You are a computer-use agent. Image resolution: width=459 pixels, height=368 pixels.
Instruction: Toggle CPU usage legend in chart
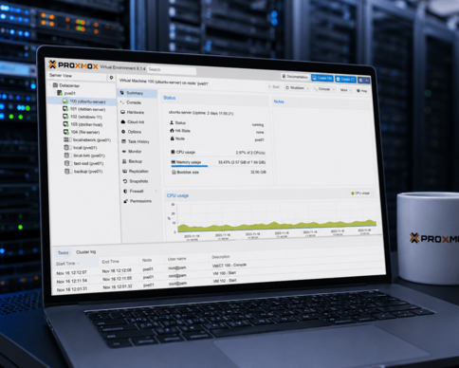(360, 193)
